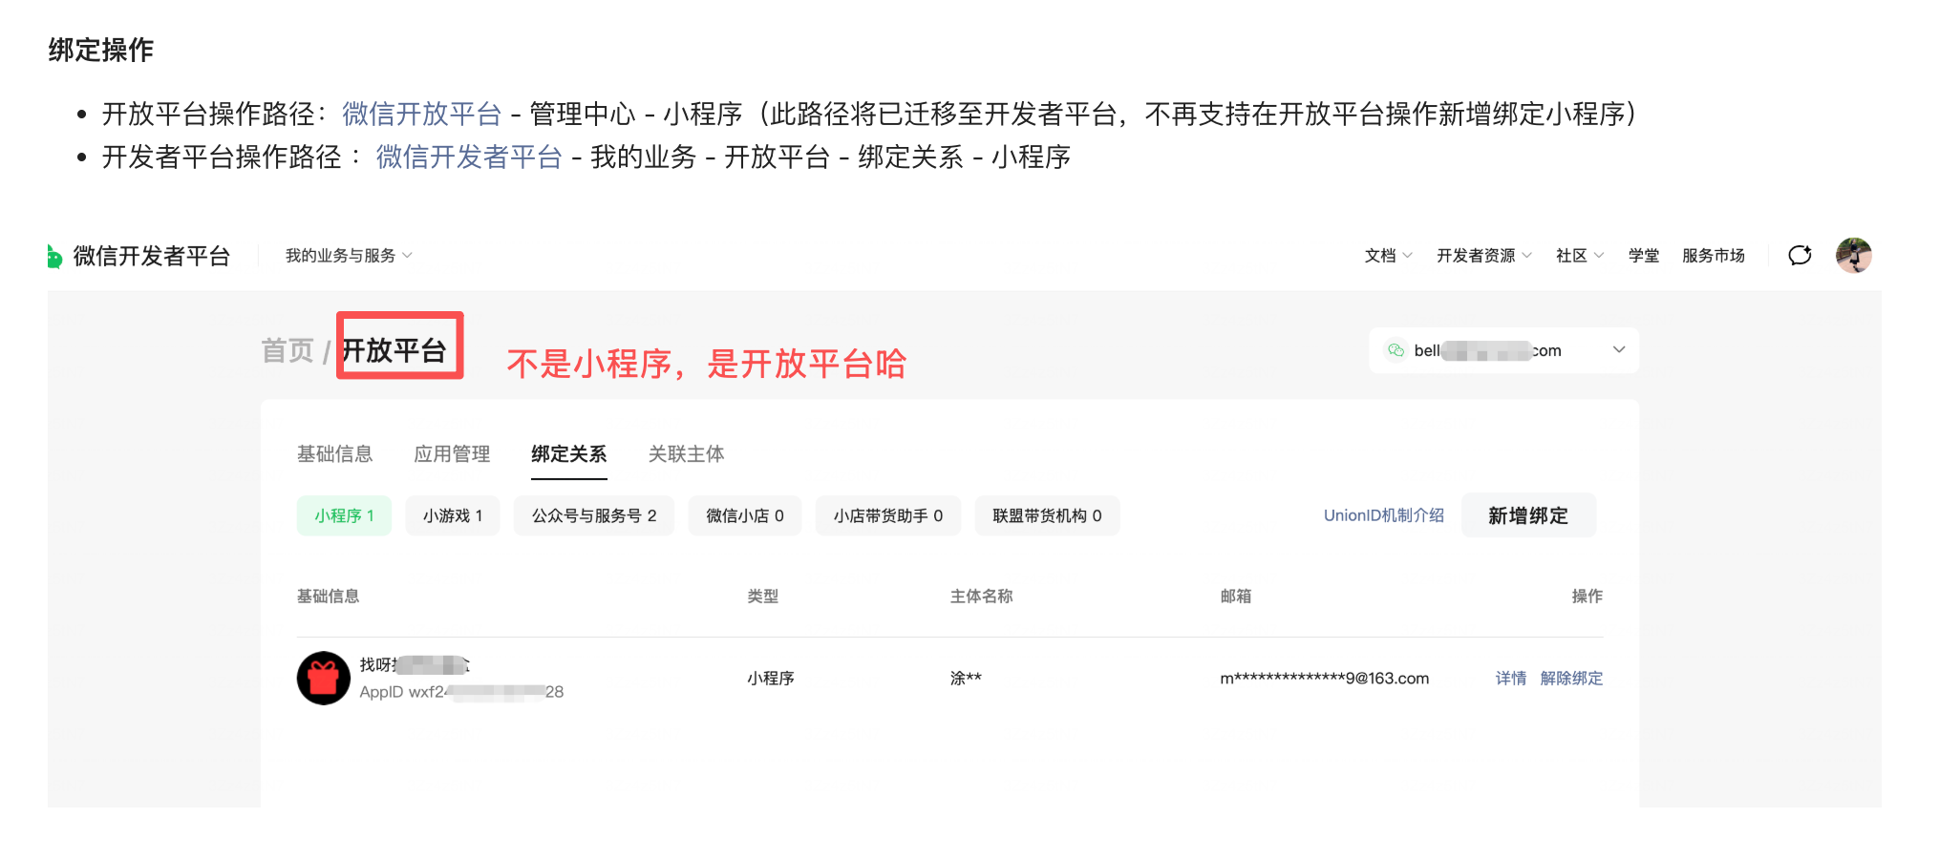
Task: Select the 微信小店 0 filter chip
Action: pyautogui.click(x=745, y=515)
